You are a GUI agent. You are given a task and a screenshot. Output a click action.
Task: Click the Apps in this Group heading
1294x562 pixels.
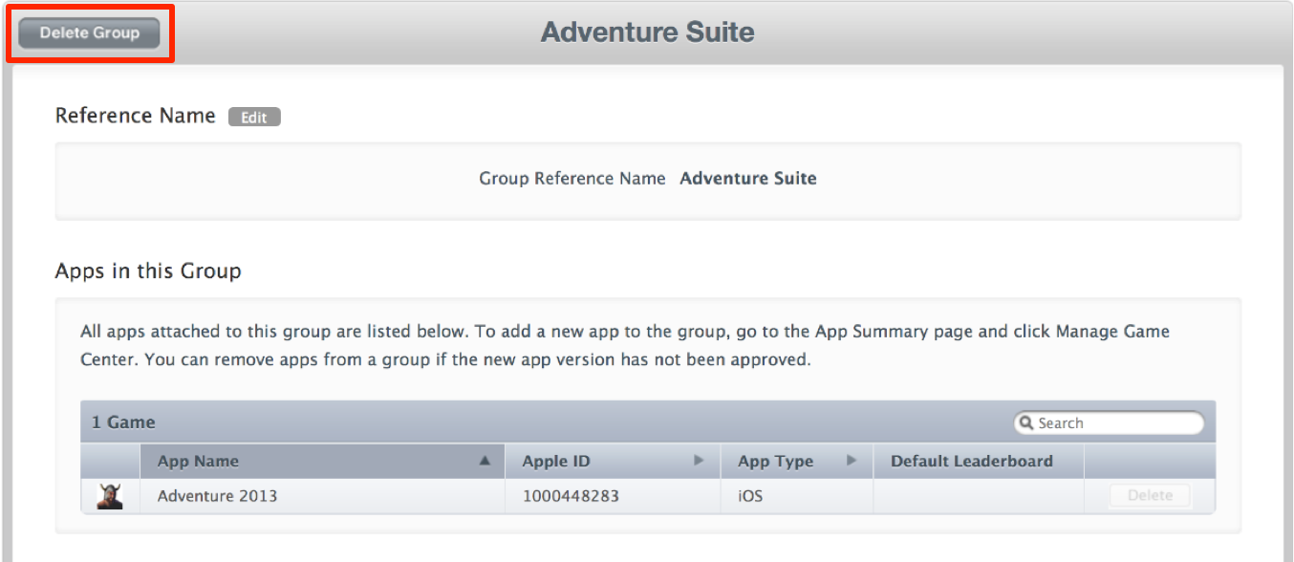[148, 270]
